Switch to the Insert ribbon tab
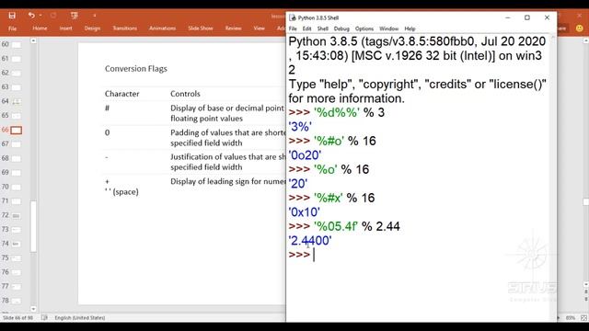The height and width of the screenshot is (331, 589). pyautogui.click(x=65, y=29)
